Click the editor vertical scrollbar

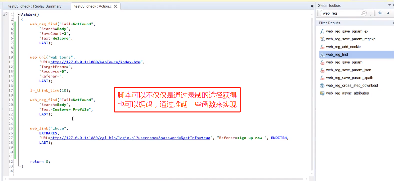pyautogui.click(x=312, y=94)
